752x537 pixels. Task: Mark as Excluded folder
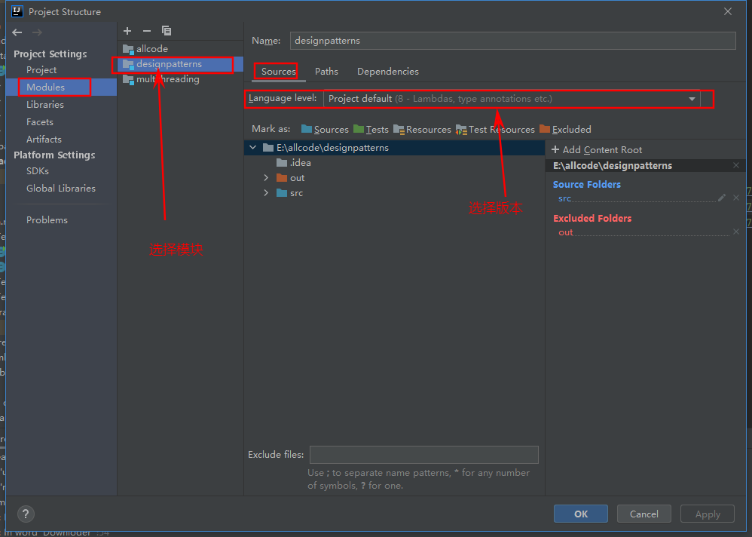click(565, 130)
